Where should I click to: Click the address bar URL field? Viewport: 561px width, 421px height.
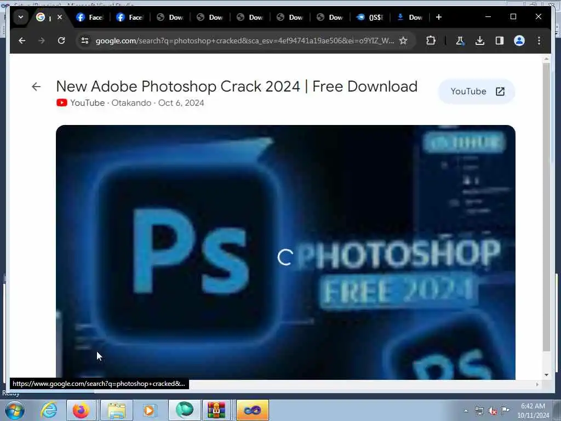[245, 41]
